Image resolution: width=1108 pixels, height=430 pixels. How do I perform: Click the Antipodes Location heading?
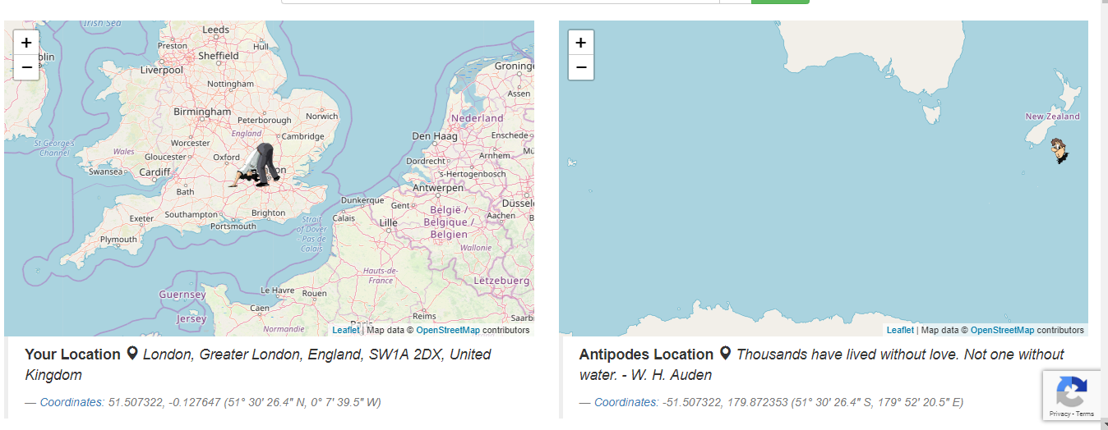(646, 355)
